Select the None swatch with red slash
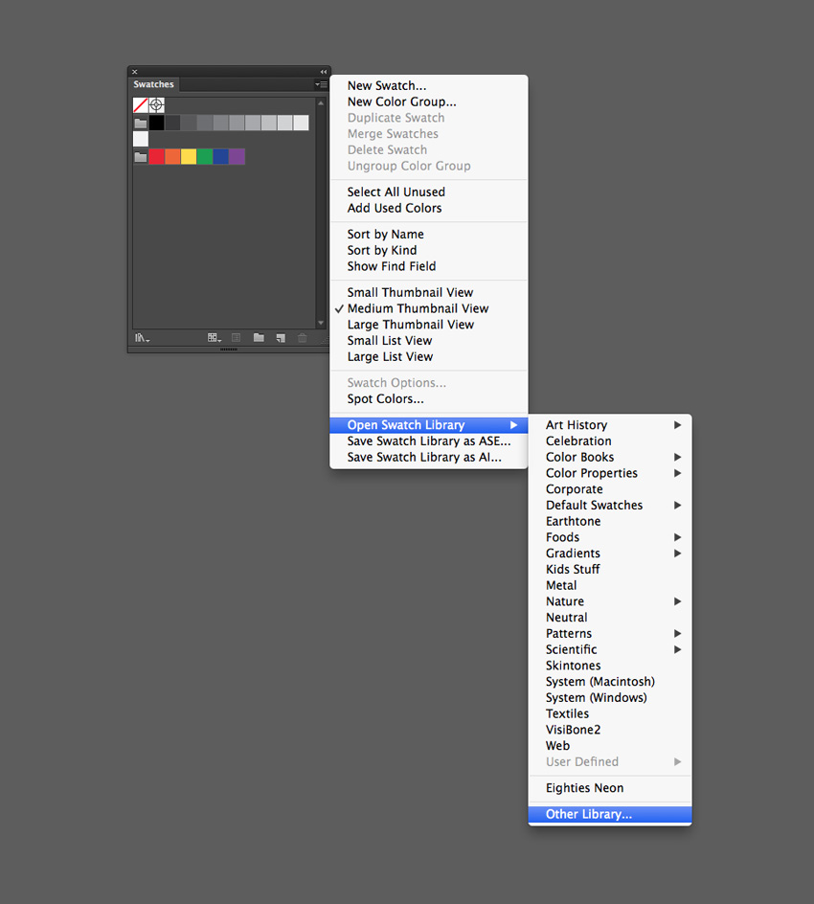Viewport: 814px width, 904px height. click(x=141, y=105)
